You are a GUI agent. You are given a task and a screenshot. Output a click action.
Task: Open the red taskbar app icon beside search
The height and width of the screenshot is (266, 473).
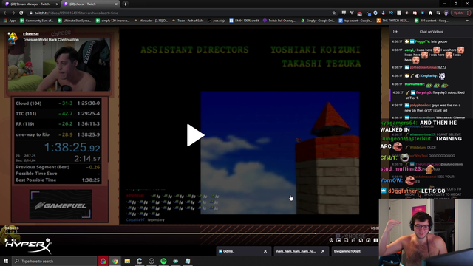point(103,261)
